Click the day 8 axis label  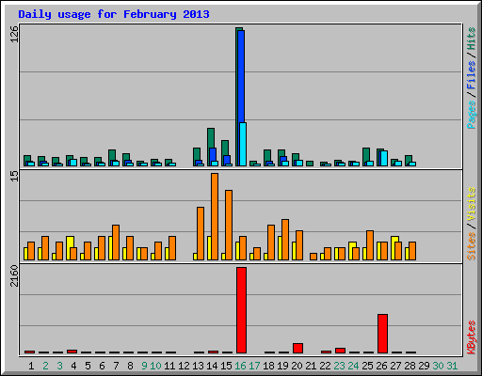[130, 366]
